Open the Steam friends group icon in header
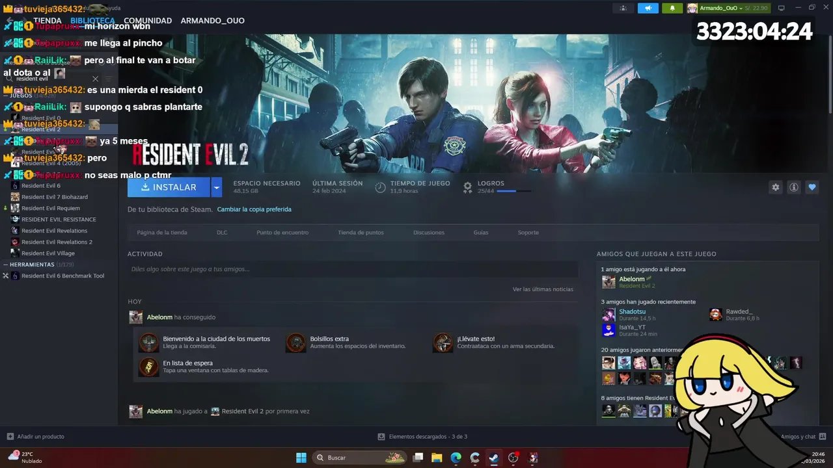Screen dimensions: 833x468 coord(623,8)
